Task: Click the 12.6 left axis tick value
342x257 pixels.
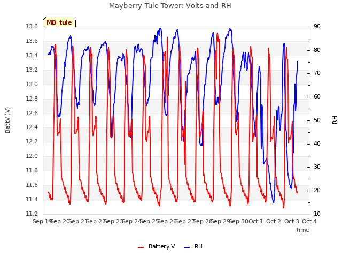Action: tap(32, 113)
